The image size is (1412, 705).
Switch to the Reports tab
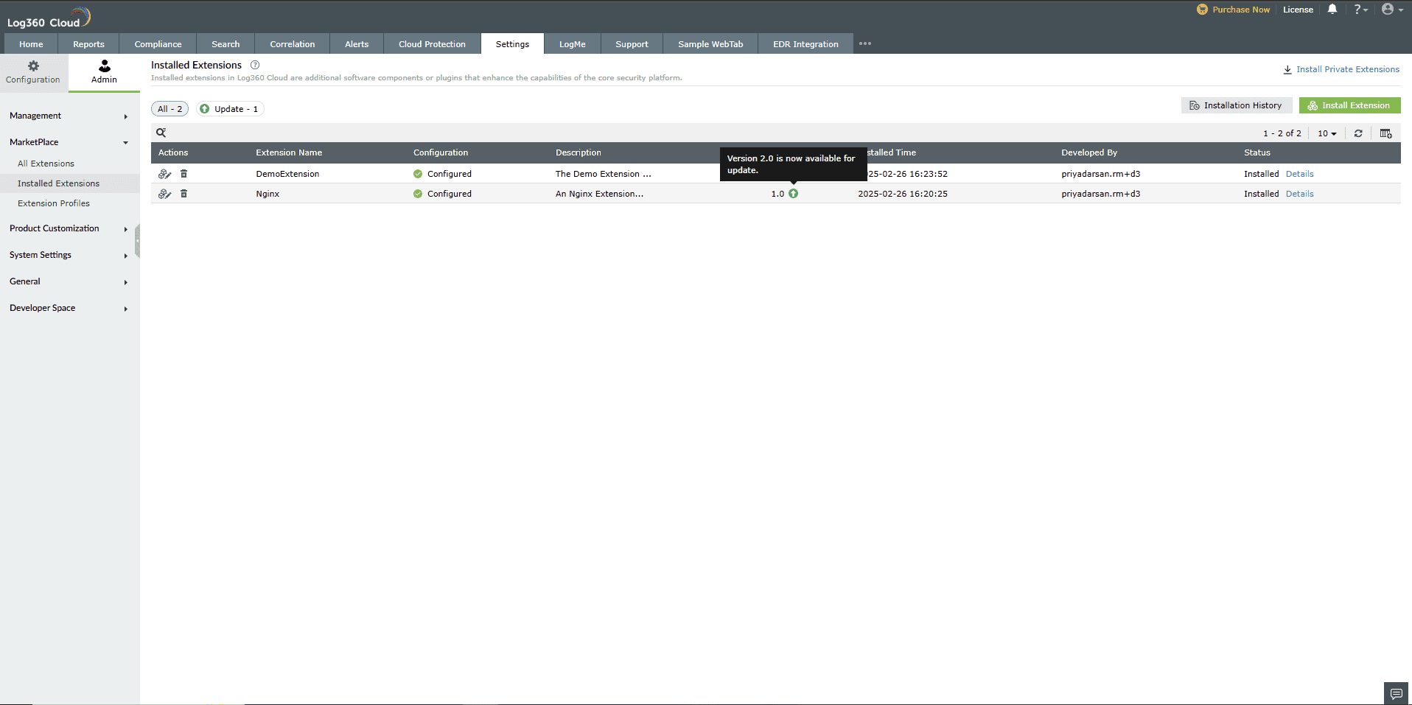click(x=88, y=44)
